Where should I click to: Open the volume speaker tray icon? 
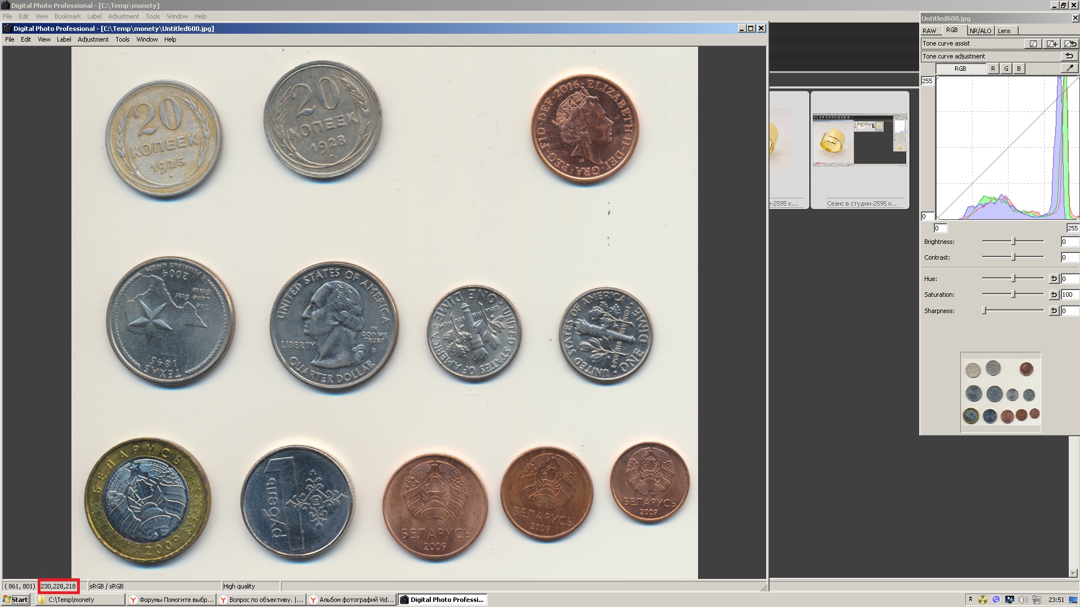pyautogui.click(x=1023, y=600)
